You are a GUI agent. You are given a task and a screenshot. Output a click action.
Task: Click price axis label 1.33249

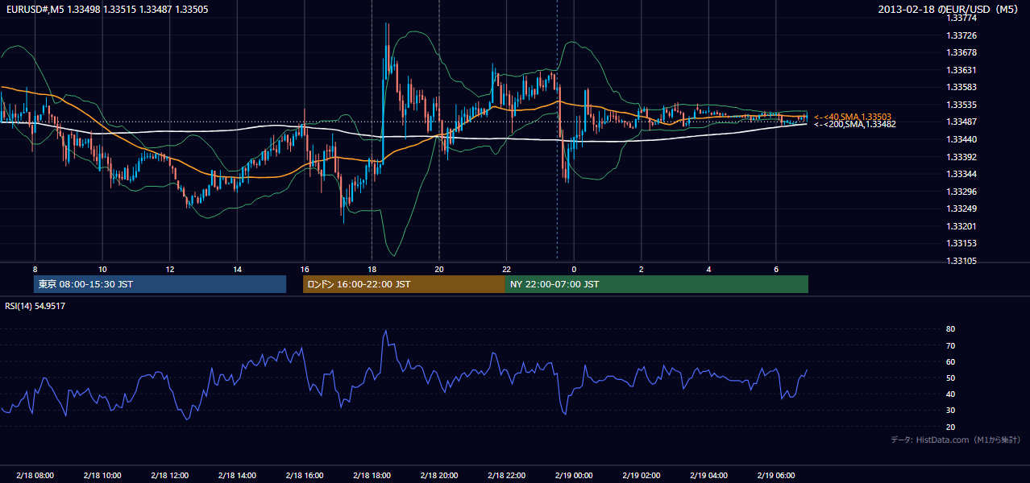coord(962,208)
